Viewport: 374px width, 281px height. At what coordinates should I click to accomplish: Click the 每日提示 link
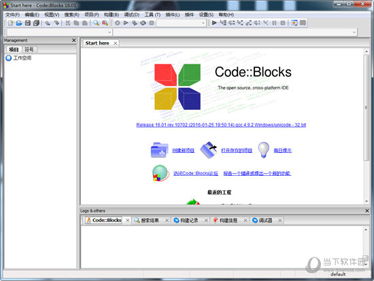click(x=283, y=150)
